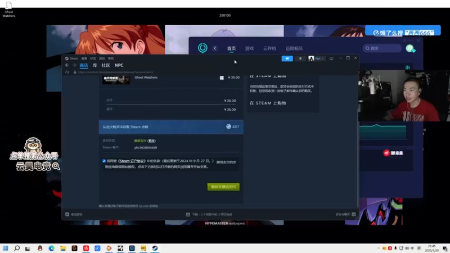This screenshot has height=253, width=450.
Task: Open the Ghost Watchers desktop file
Action: tap(9, 9)
